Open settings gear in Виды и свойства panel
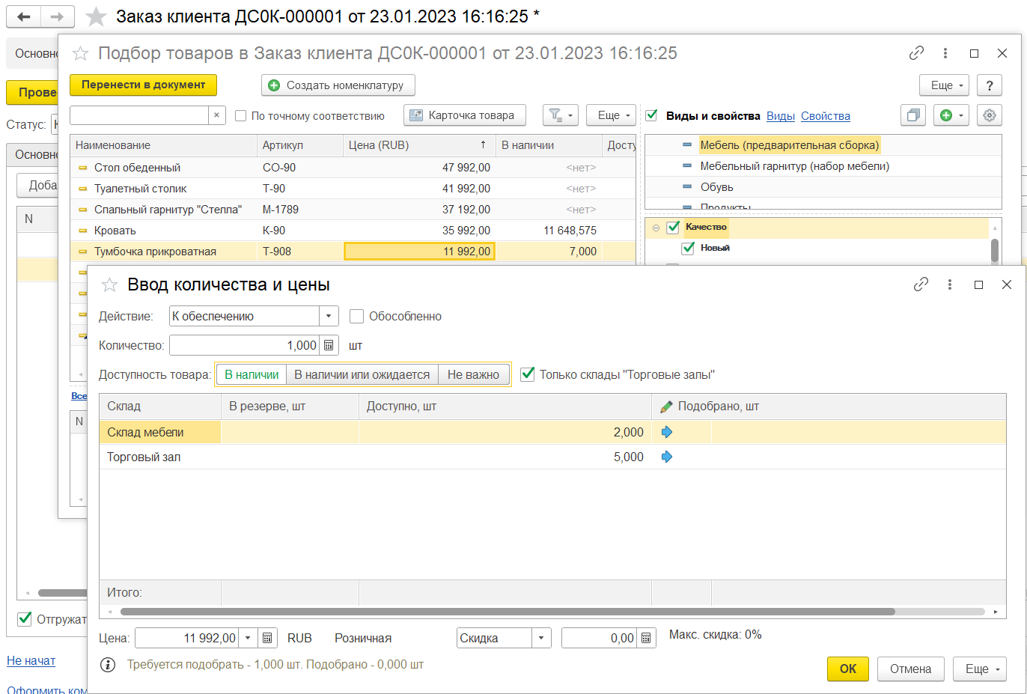Screen dimensions: 1027x694 (x=990, y=115)
